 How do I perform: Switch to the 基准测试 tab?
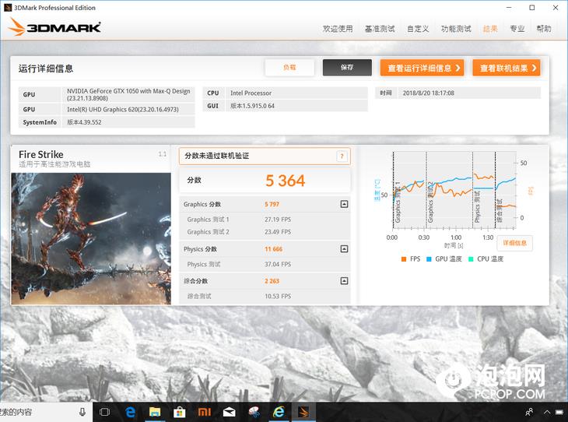point(380,29)
